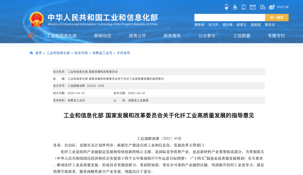303x175 pixels.
Task: Open the 看新闻 quick link
Action: [199, 25]
